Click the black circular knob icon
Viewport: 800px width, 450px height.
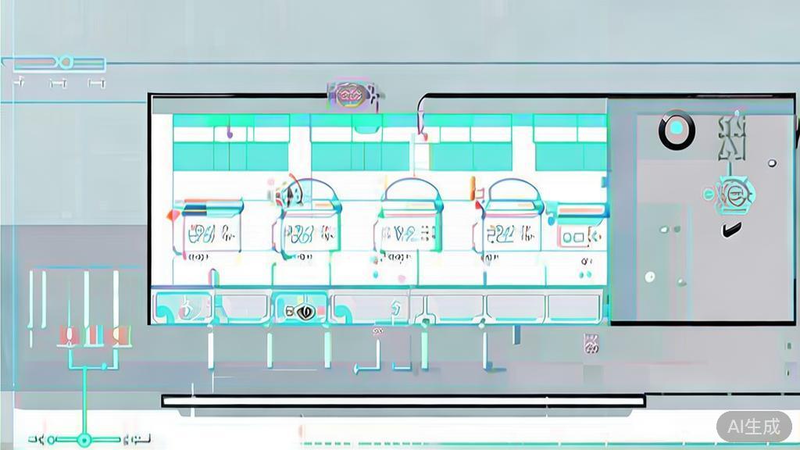pyautogui.click(x=675, y=130)
